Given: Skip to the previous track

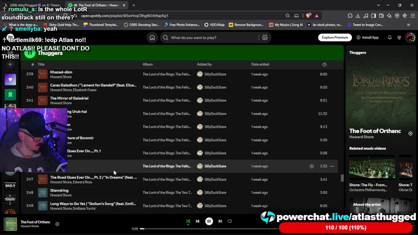Looking at the screenshot, I should 198,221.
